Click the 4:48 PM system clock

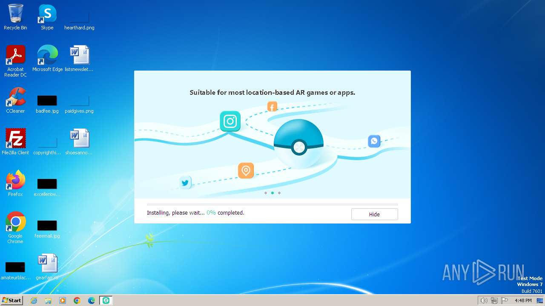tap(523, 300)
